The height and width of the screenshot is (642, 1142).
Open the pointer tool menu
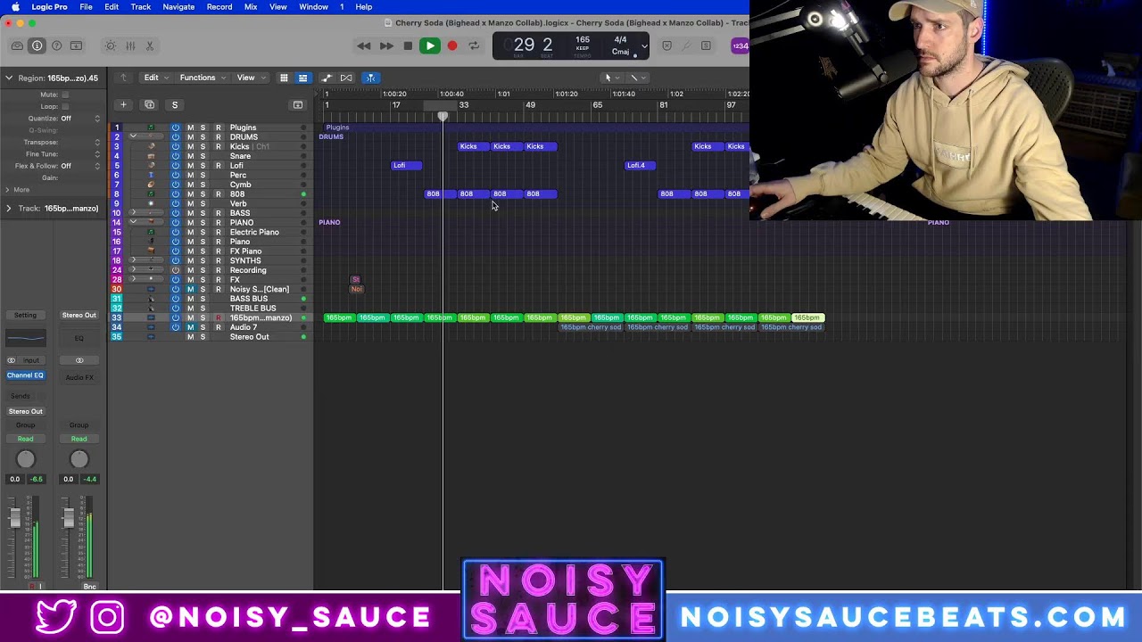coord(611,78)
